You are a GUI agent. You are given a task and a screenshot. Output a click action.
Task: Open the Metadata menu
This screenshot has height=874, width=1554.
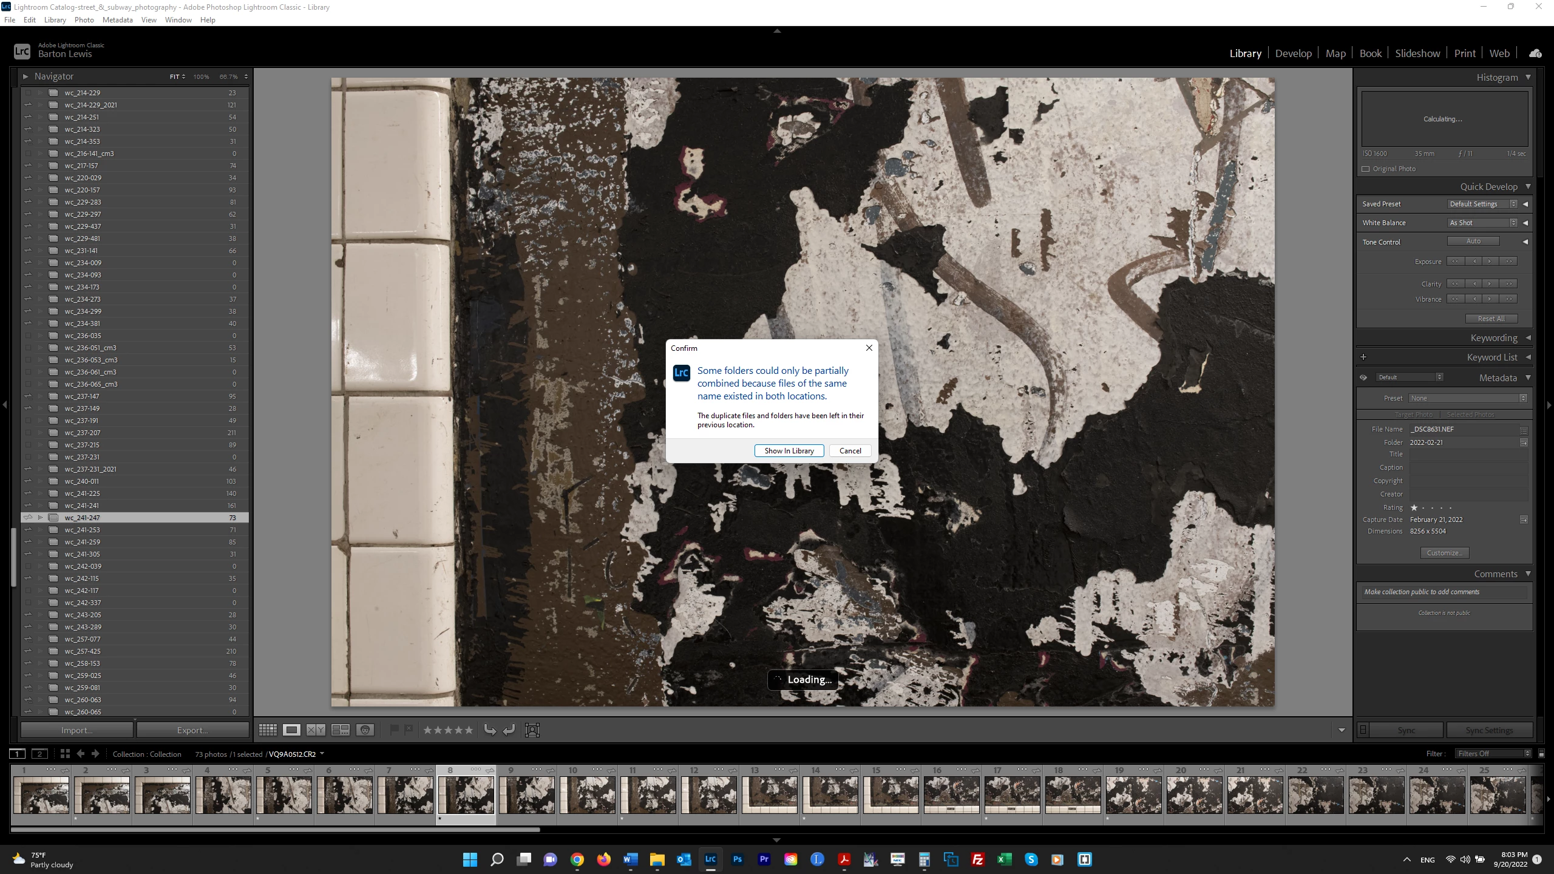117,20
